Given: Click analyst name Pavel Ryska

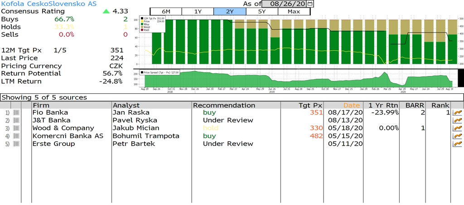Looking at the screenshot, I should coord(135,120).
